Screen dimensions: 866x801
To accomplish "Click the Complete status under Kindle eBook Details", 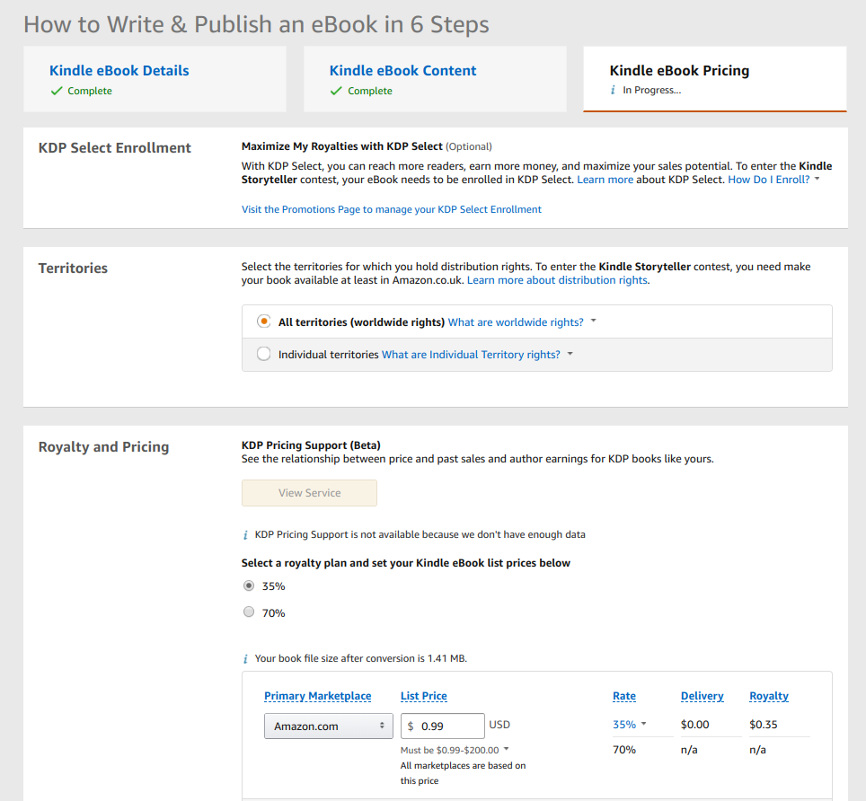I will tap(90, 91).
